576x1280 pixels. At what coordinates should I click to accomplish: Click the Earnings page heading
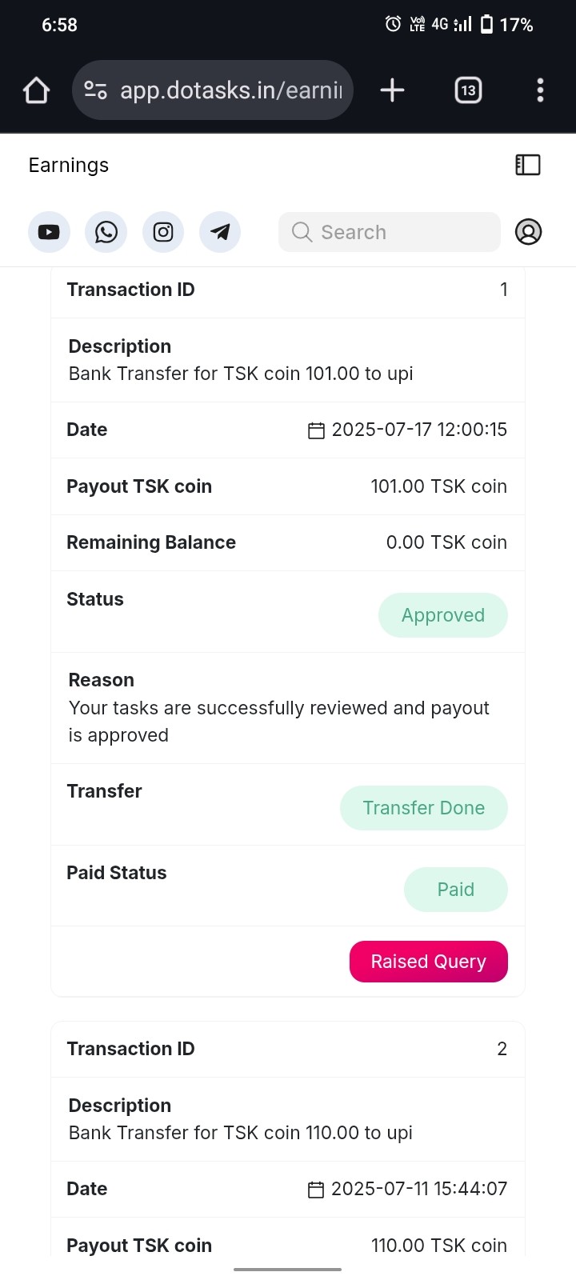69,165
